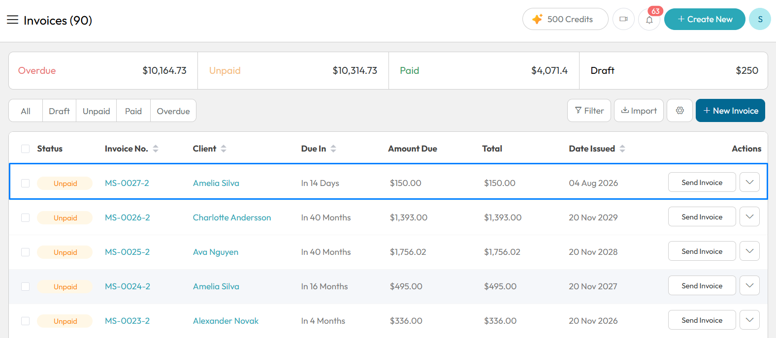The width and height of the screenshot is (776, 338).
Task: Open invoice MS-0025-2 link
Action: coord(127,252)
